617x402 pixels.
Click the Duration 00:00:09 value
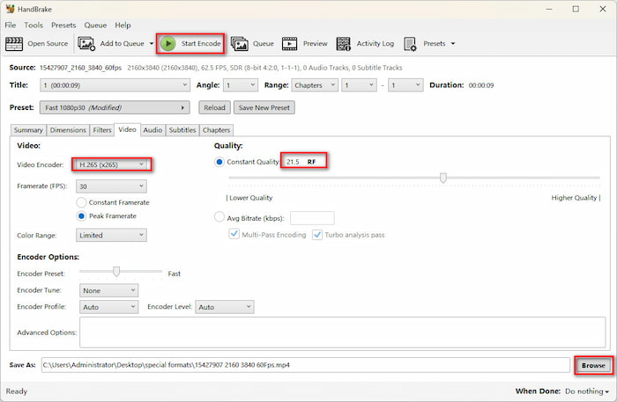click(481, 85)
